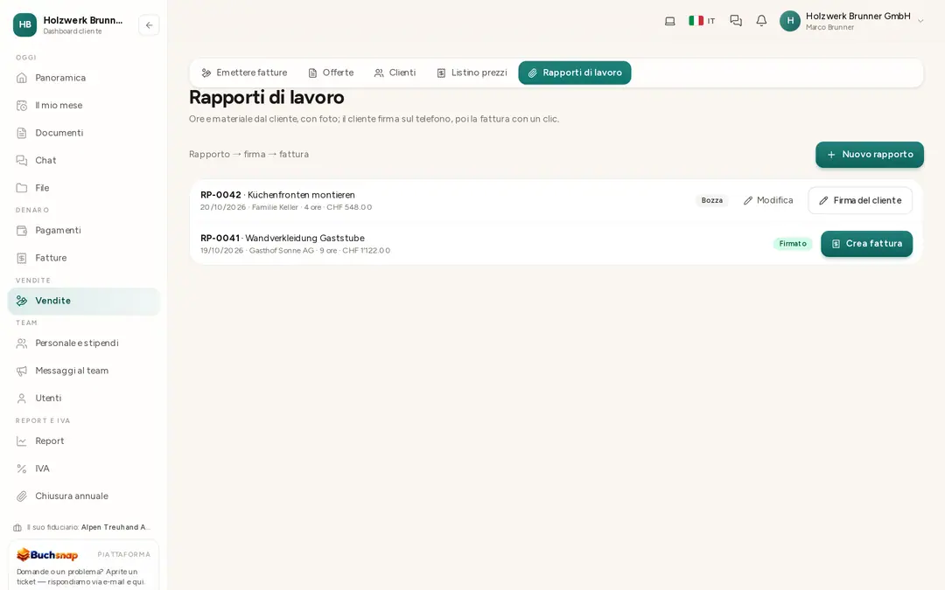The height and width of the screenshot is (590, 945).
Task: Open Personale e stipendi
Action: 84,344
